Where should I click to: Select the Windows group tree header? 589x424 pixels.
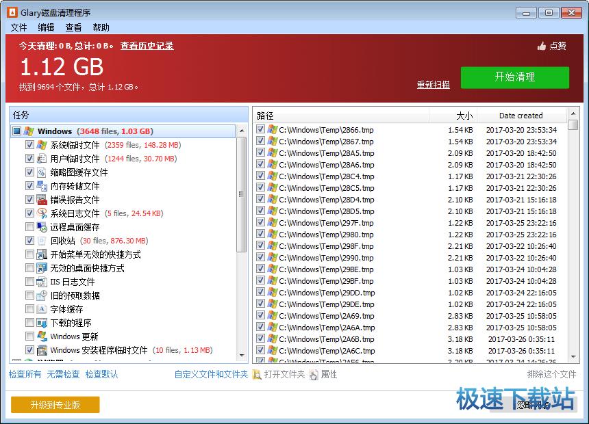pyautogui.click(x=55, y=131)
